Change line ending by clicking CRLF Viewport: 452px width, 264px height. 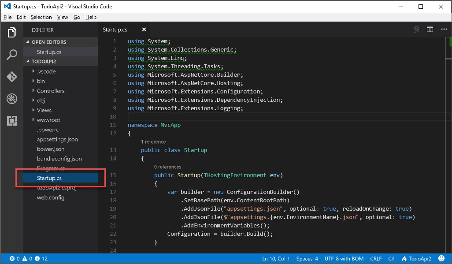tap(376, 258)
